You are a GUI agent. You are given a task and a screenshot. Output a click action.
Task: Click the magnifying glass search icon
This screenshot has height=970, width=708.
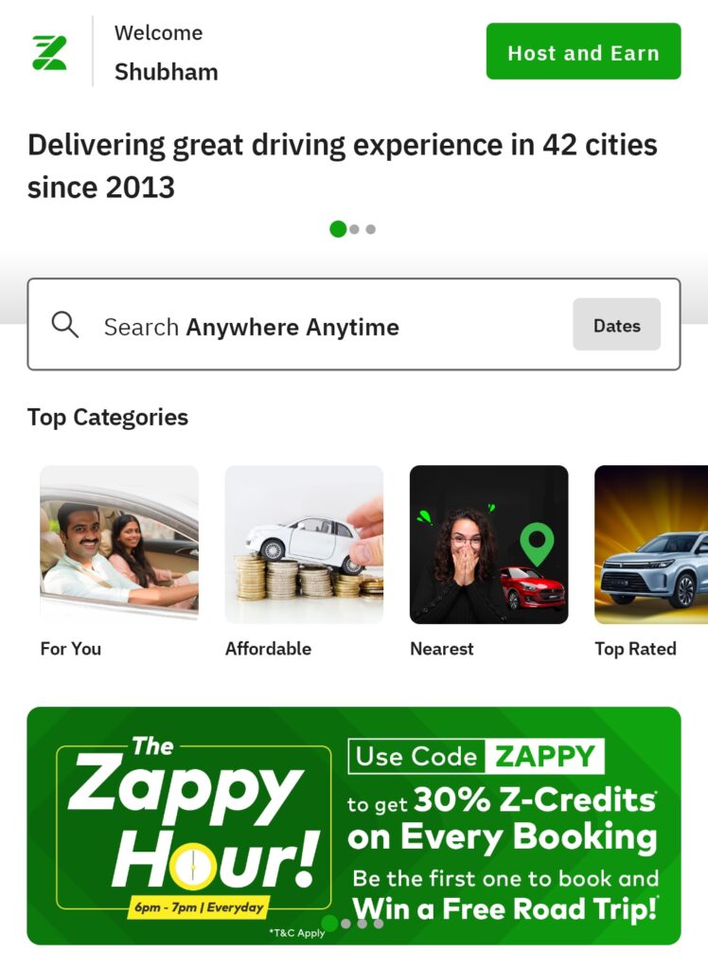(x=65, y=325)
